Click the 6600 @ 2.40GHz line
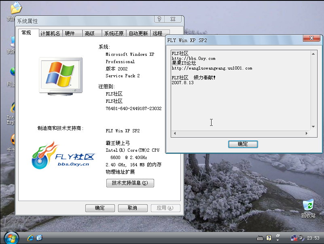 (x=129, y=157)
